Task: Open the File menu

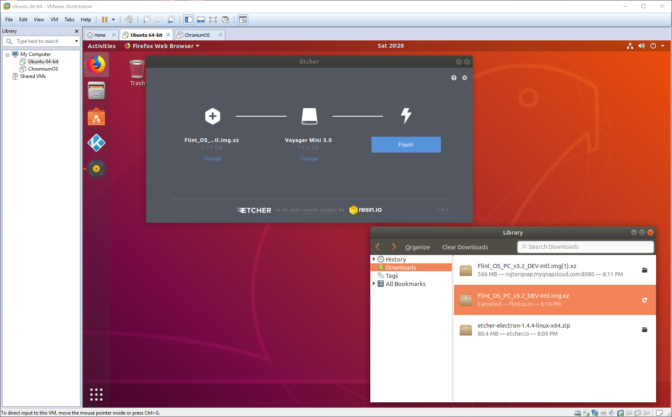Action: coord(9,20)
